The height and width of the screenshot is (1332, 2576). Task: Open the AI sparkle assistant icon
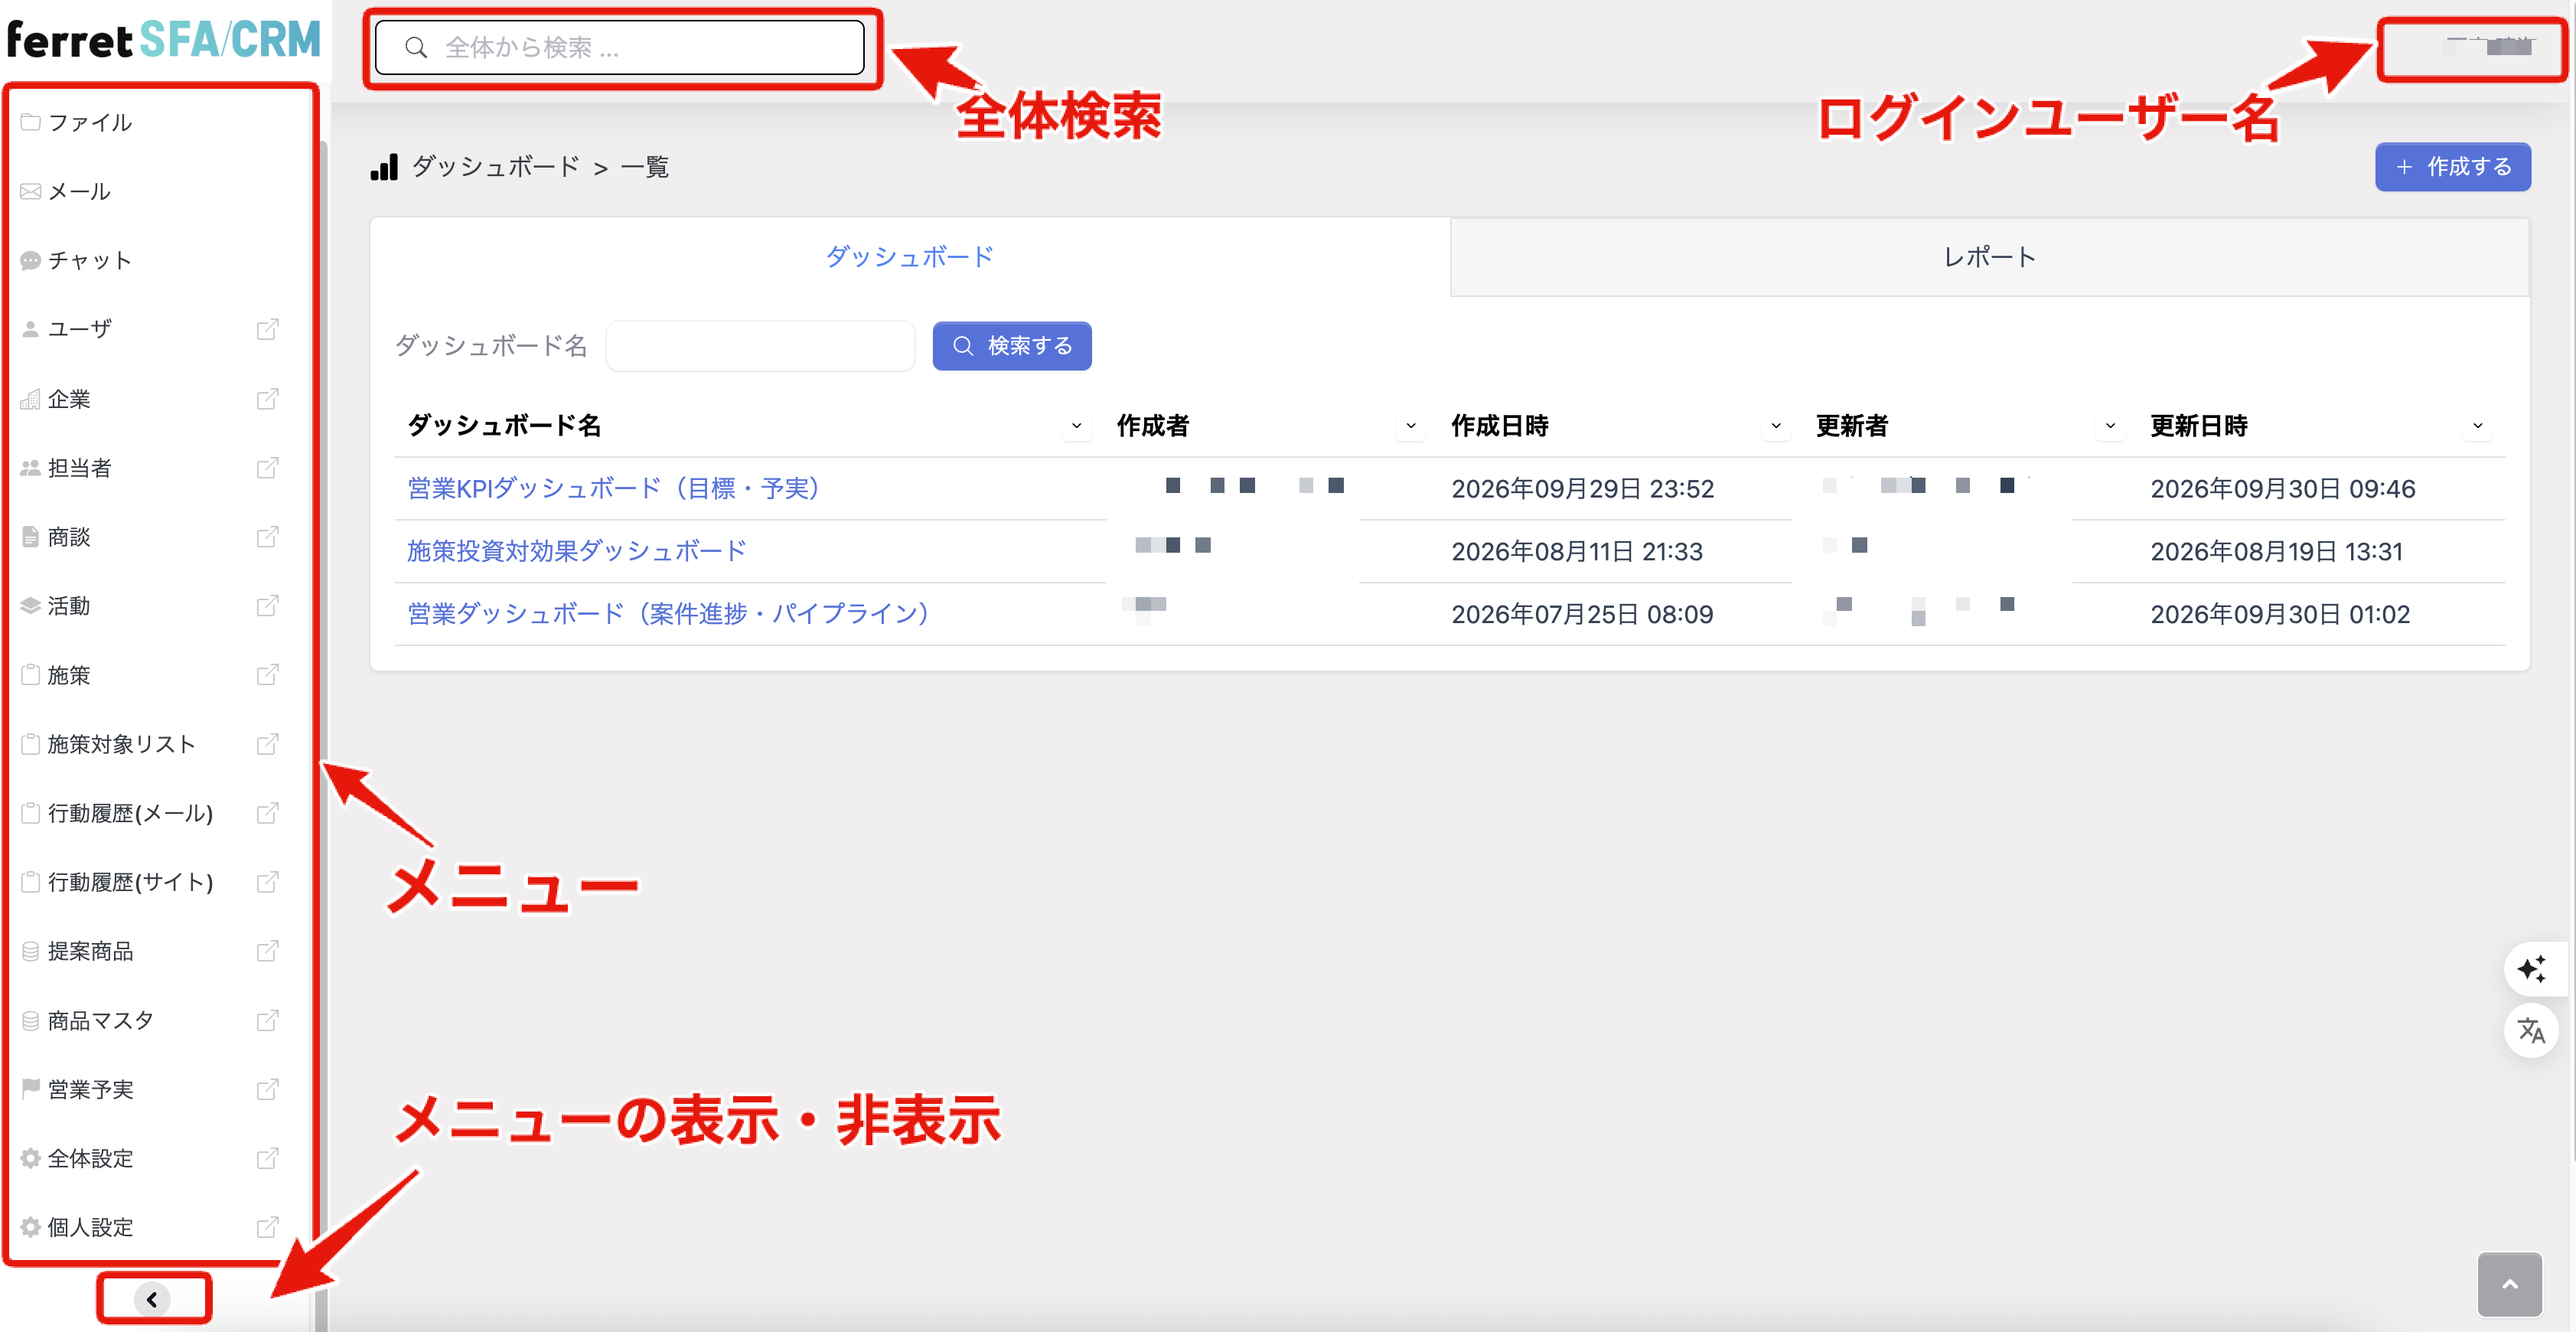[2532, 968]
